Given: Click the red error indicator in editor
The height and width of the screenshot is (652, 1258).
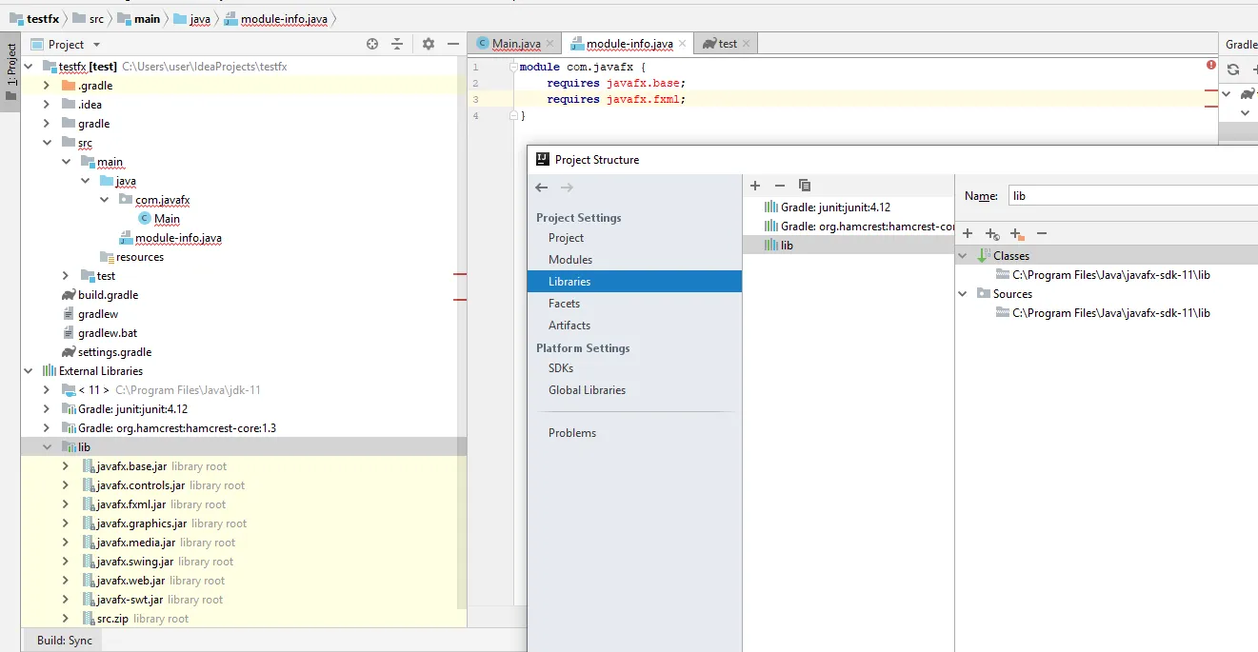Looking at the screenshot, I should (1211, 66).
